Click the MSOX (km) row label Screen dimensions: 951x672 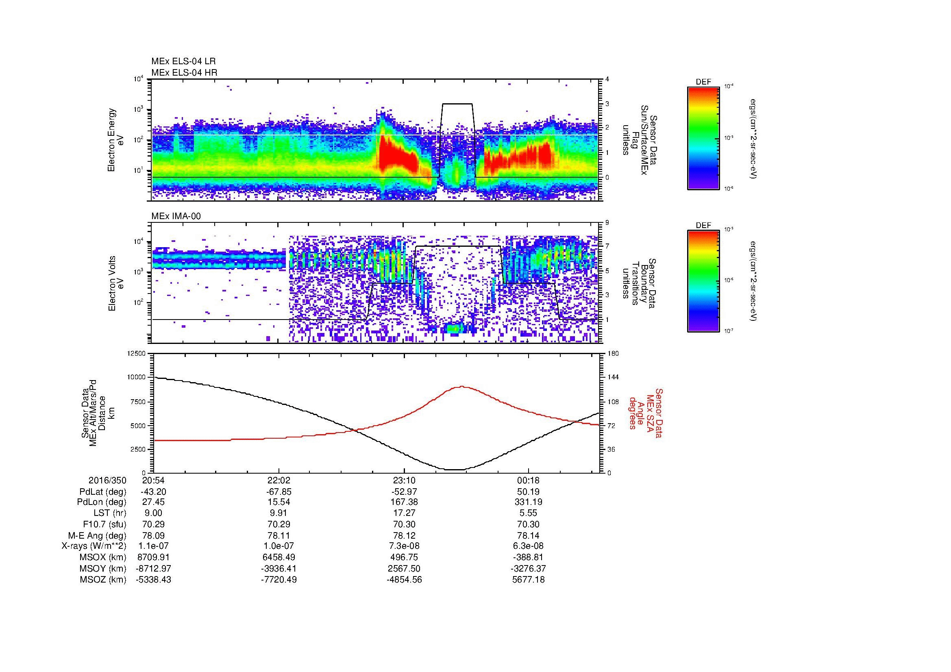tap(103, 557)
